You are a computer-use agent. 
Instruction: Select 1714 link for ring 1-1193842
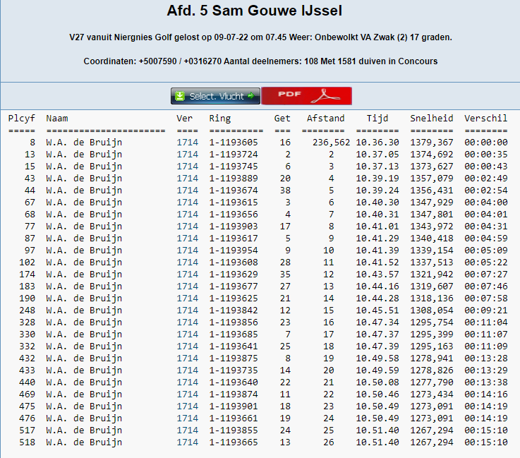coord(187,311)
